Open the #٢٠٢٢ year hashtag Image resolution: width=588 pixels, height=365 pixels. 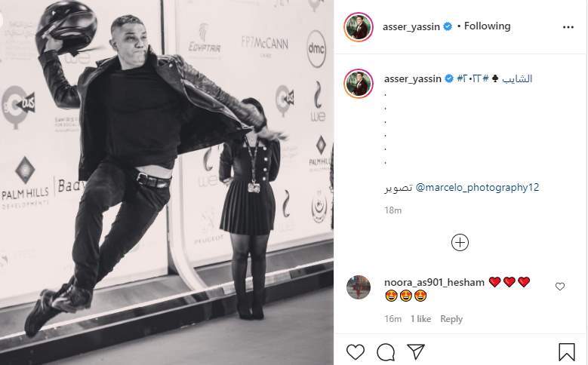[x=469, y=78]
